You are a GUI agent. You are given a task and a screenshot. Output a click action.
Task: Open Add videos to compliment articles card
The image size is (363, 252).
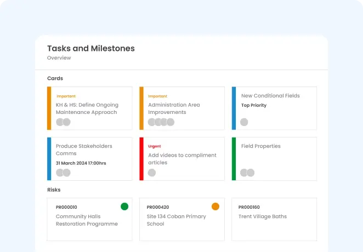[182, 159]
